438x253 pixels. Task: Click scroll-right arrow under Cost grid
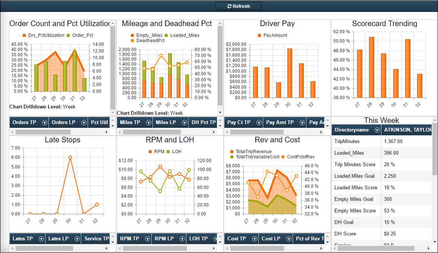321,248
